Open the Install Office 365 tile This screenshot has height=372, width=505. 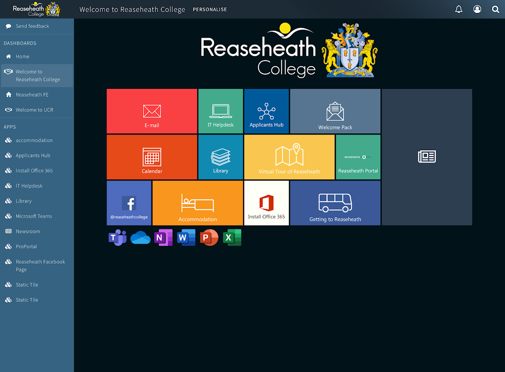[266, 203]
